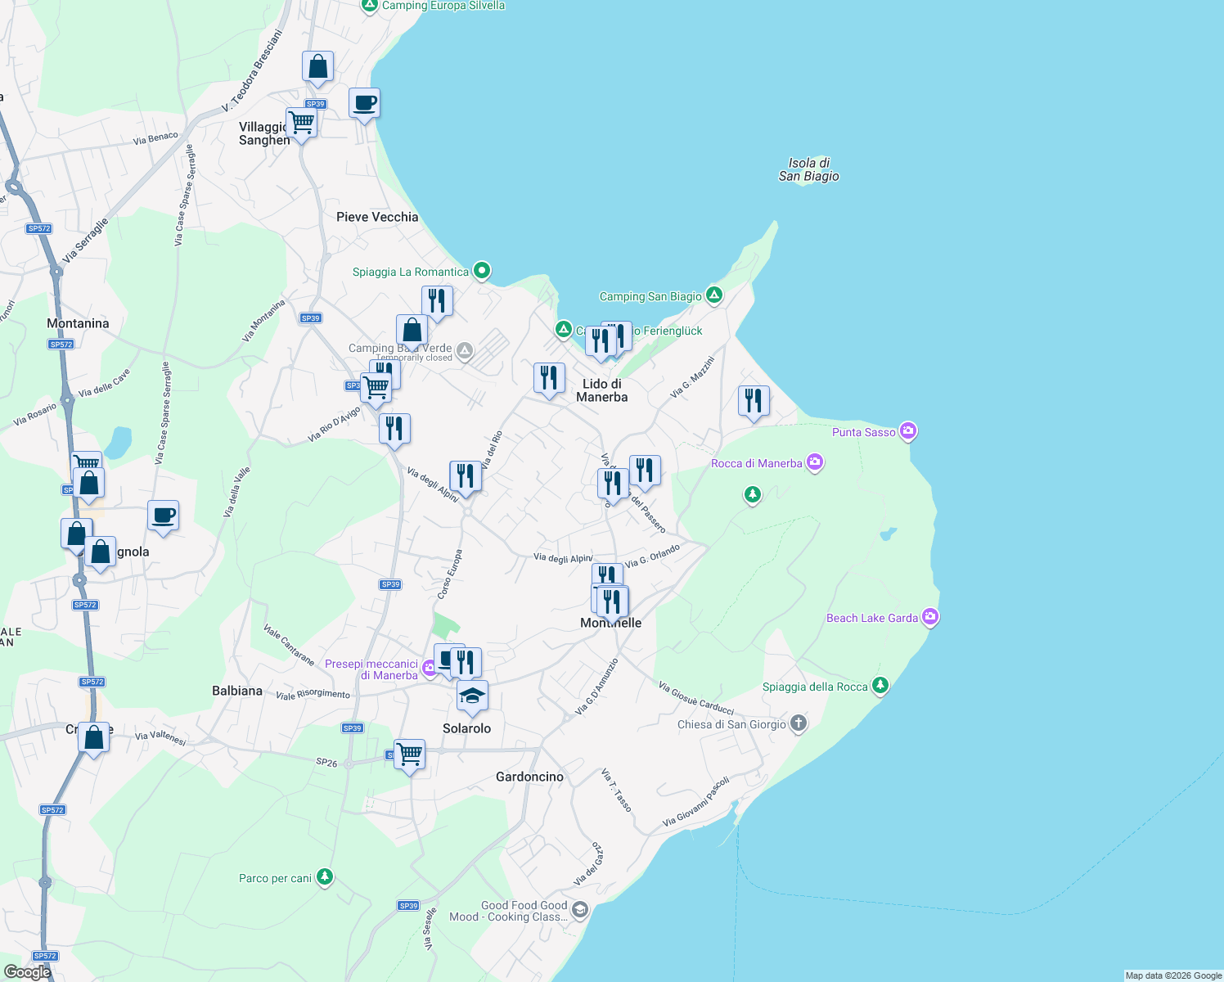This screenshot has height=982, width=1224.
Task: Click the Google logo in the corner
Action: point(28,972)
